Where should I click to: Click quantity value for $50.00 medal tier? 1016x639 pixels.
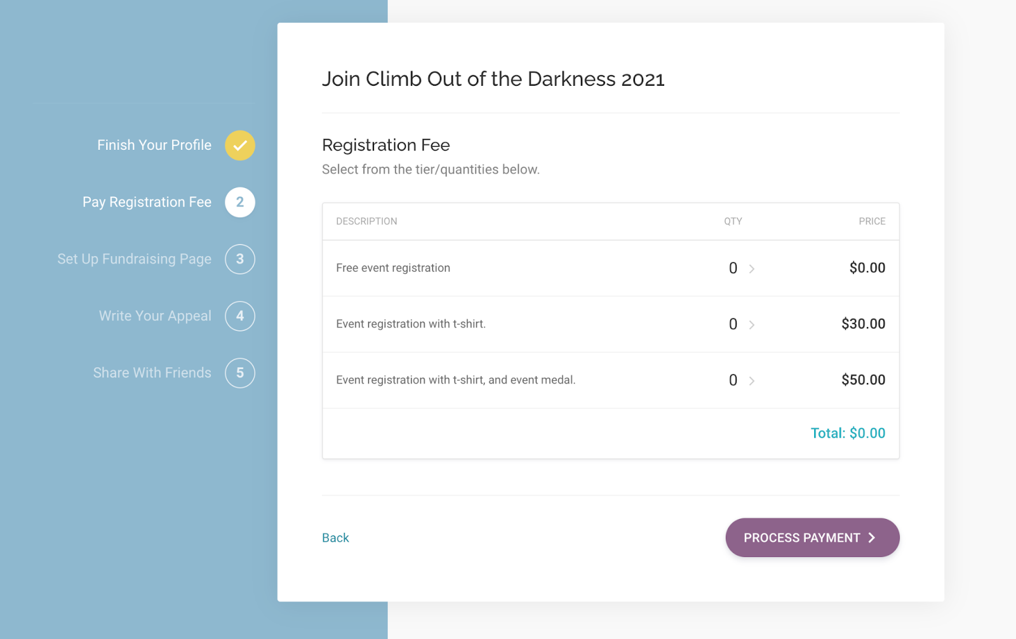[733, 380]
